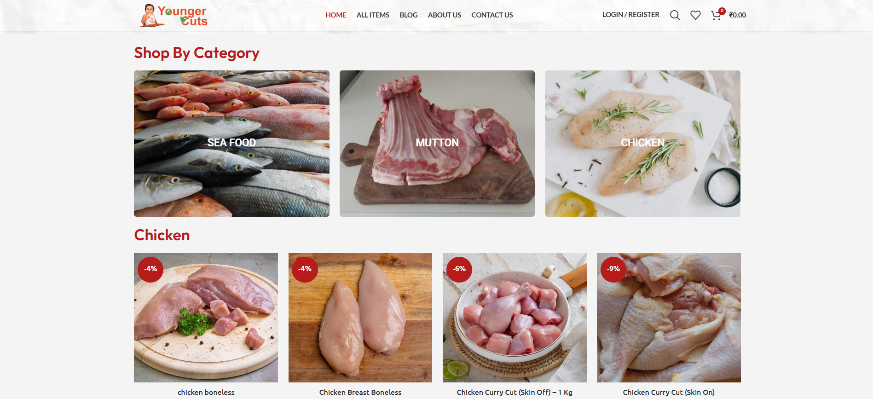This screenshot has height=399, width=873.
Task: Select the MUTTON category banner
Action: [x=437, y=144]
